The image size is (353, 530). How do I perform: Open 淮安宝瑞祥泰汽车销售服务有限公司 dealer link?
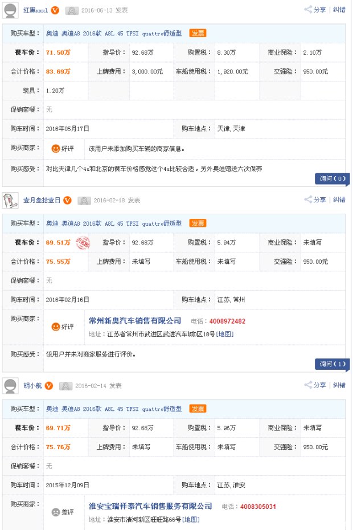tap(150, 506)
